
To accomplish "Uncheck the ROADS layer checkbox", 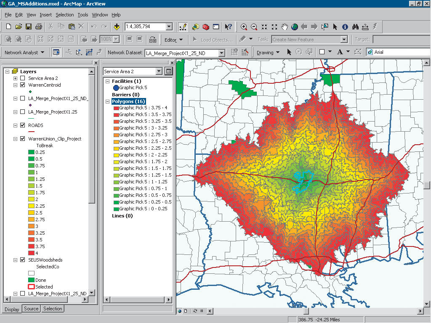I will (x=22, y=125).
